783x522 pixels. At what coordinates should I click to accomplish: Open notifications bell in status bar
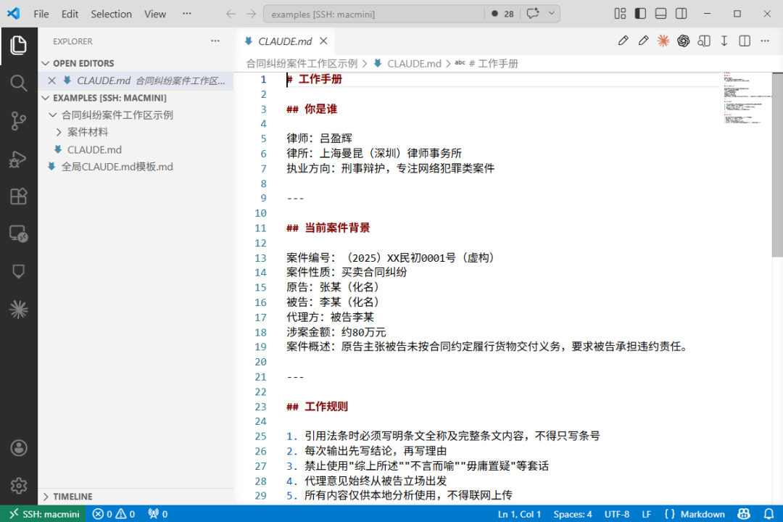(768, 514)
